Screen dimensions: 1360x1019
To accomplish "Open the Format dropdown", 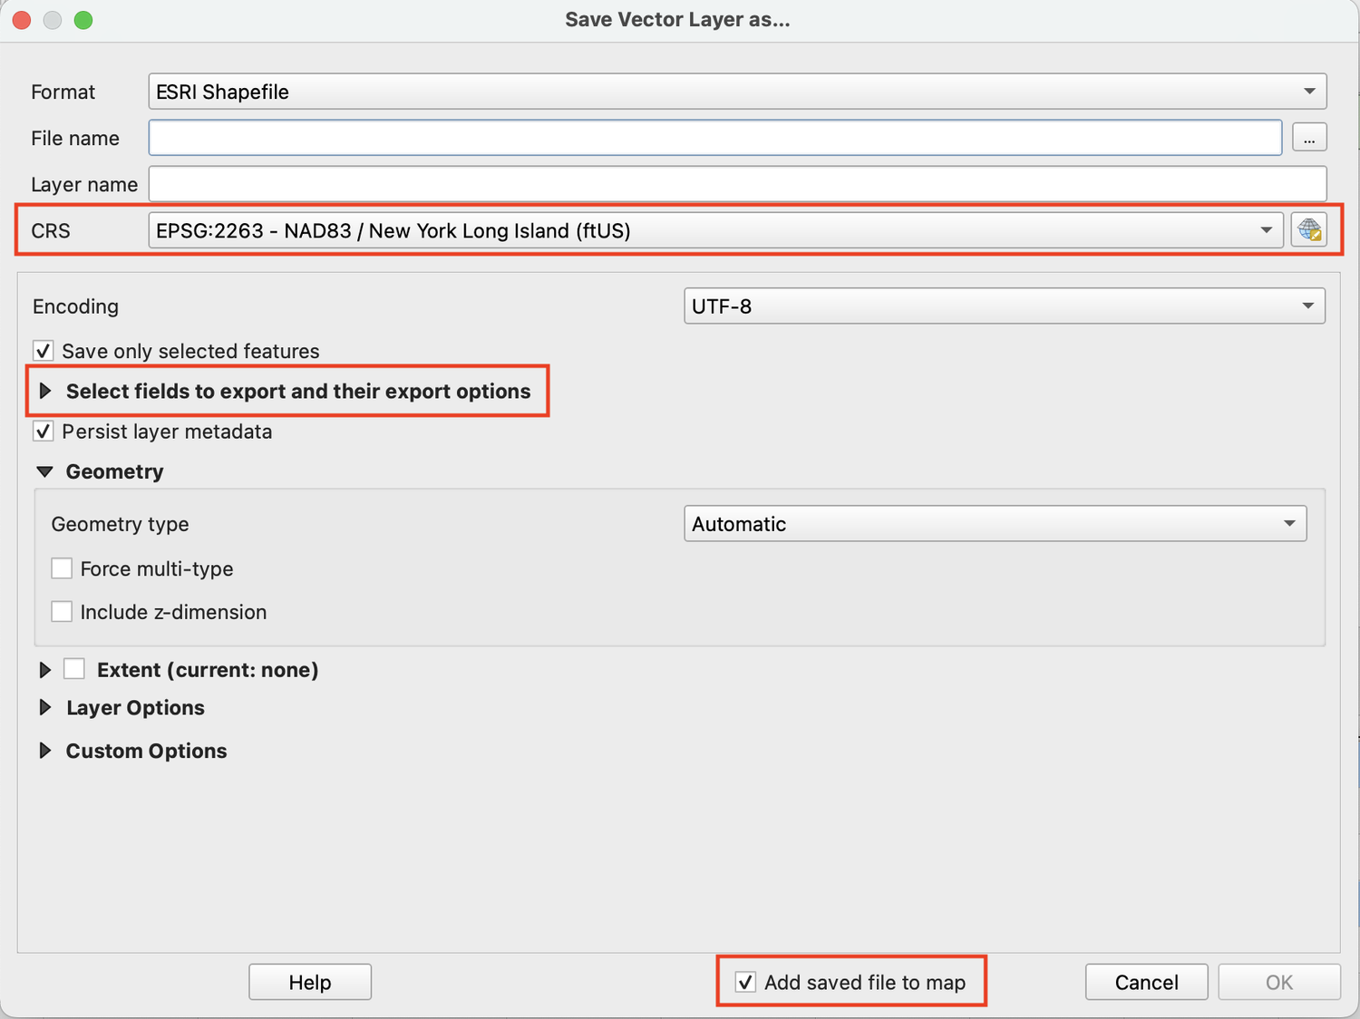I will pos(1308,91).
